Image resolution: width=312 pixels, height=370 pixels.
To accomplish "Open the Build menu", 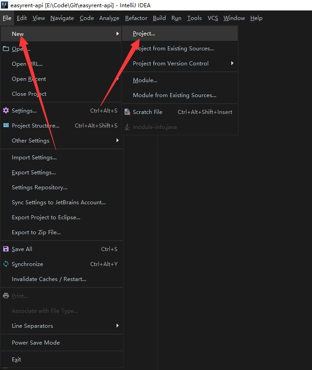I will point(159,18).
